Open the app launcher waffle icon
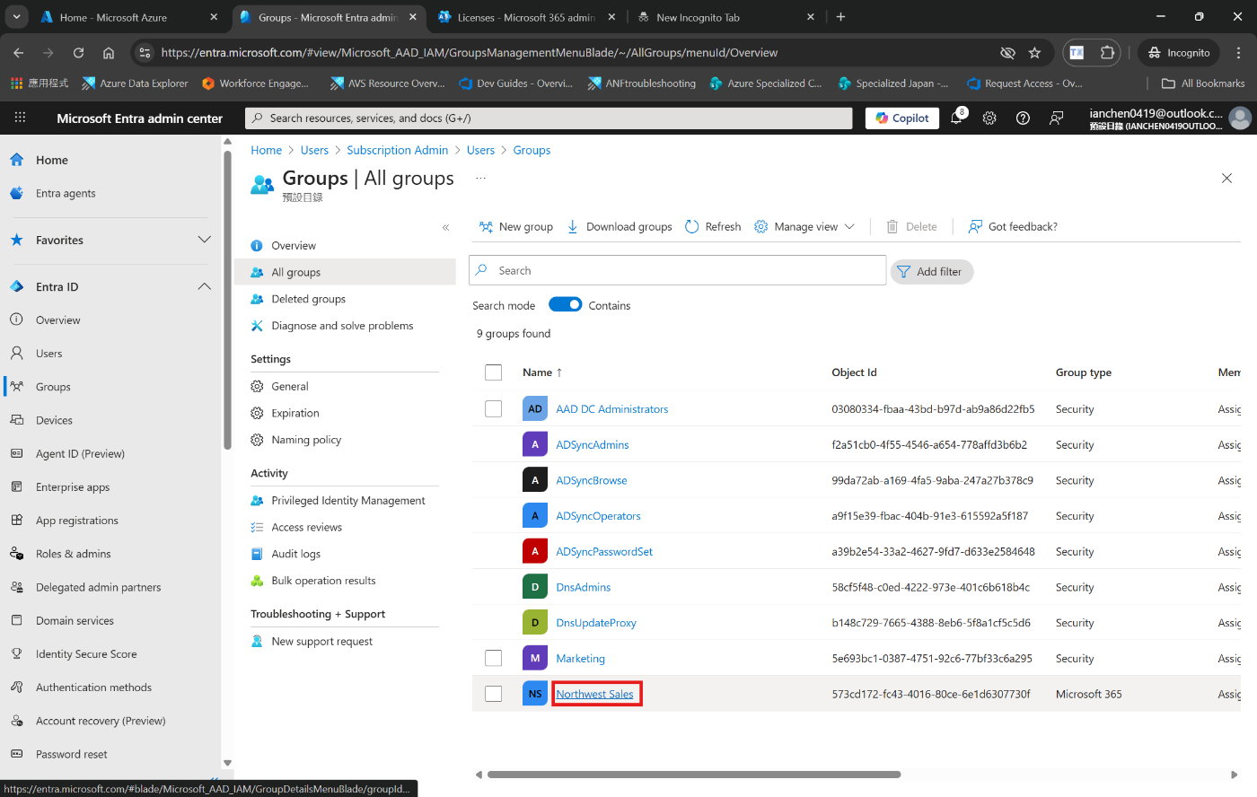 pos(20,118)
